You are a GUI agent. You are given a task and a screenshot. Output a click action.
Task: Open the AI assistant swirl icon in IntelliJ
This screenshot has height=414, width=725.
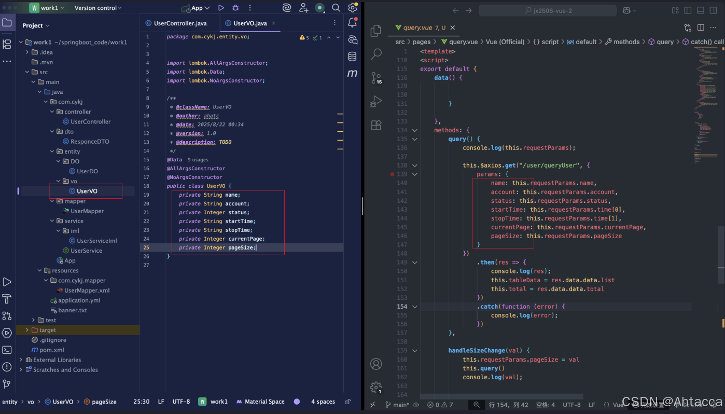coord(287,8)
